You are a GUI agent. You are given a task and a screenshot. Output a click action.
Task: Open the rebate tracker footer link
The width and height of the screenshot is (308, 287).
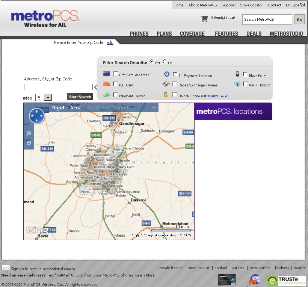171,267
